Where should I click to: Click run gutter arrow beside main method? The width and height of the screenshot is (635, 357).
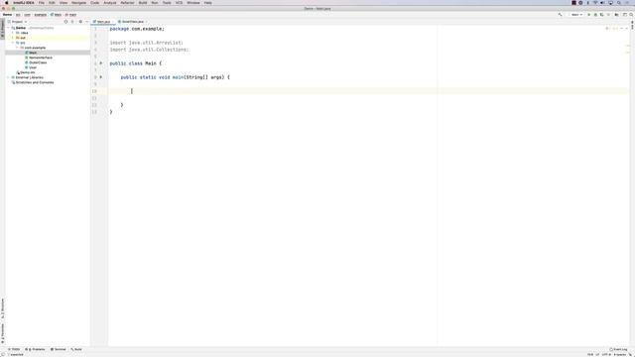101,77
